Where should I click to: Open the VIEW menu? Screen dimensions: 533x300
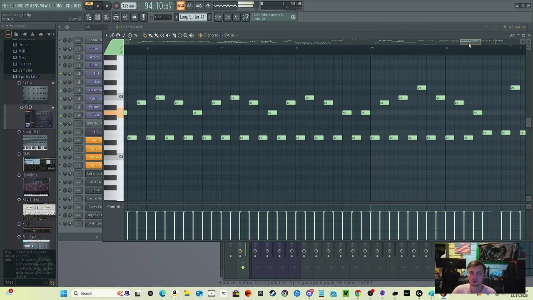[44, 5]
